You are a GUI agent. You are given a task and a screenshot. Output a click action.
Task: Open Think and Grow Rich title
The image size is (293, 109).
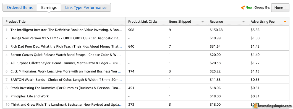(67, 105)
